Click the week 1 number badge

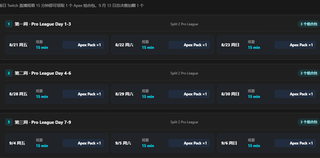tap(9, 24)
